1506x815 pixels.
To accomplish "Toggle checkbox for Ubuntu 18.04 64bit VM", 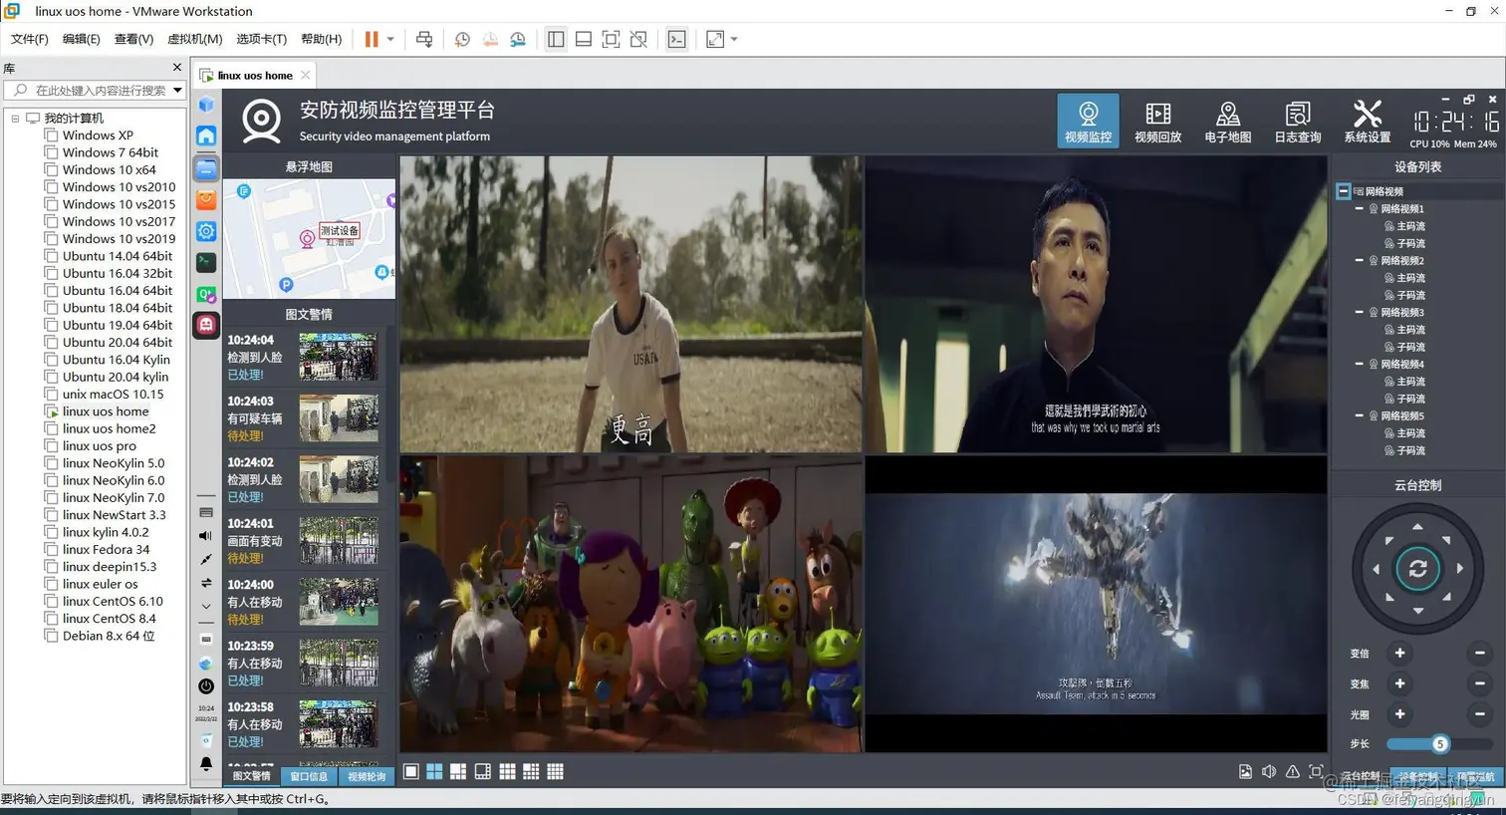I will (x=51, y=308).
